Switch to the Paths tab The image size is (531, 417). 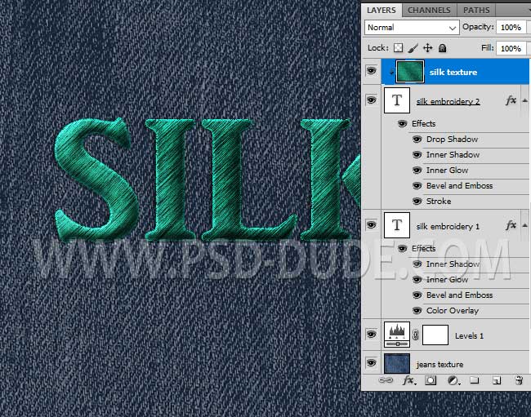(x=476, y=10)
